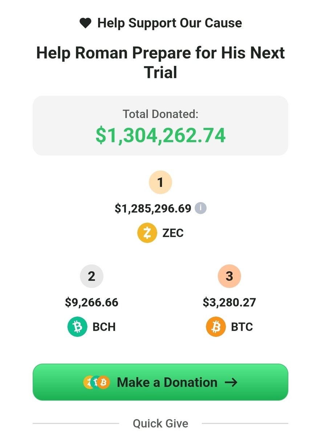This screenshot has height=437, width=321.
Task: Click the Help Roman Prepare for His Next Trial title
Action: 160,63
